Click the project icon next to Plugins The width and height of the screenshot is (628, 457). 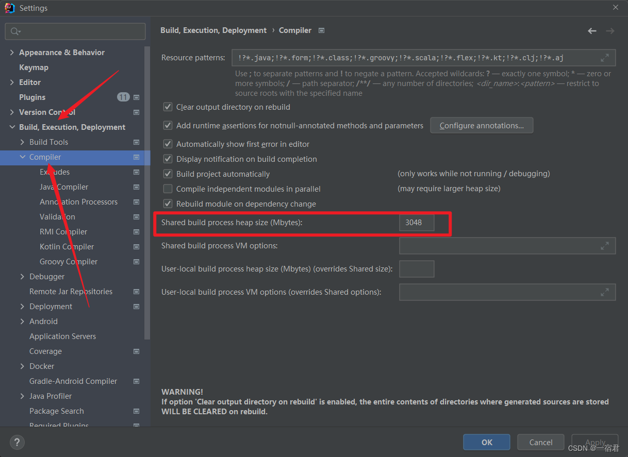(136, 97)
